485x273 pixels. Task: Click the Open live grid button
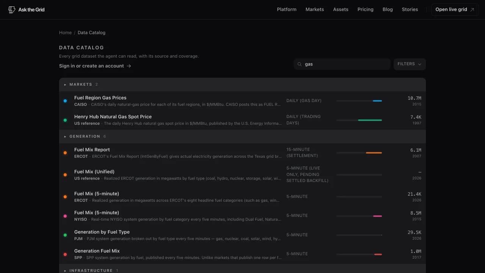[x=455, y=9]
